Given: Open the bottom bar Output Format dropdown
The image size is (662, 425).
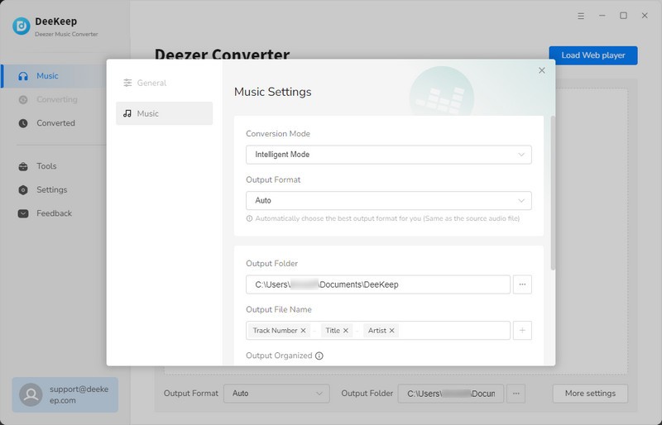Looking at the screenshot, I should pos(276,394).
